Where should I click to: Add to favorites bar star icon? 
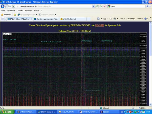click(x=15, y=15)
